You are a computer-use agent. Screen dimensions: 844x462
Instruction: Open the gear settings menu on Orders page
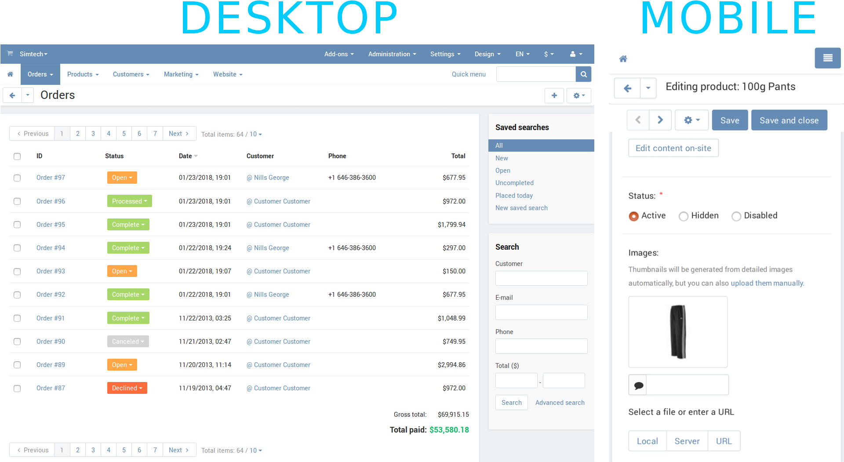pyautogui.click(x=578, y=95)
